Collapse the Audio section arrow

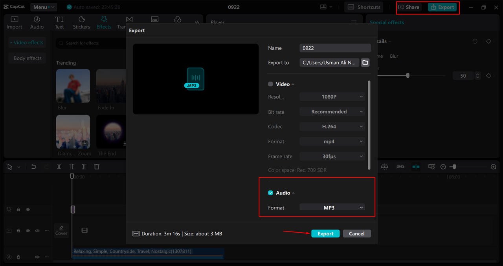[294, 193]
